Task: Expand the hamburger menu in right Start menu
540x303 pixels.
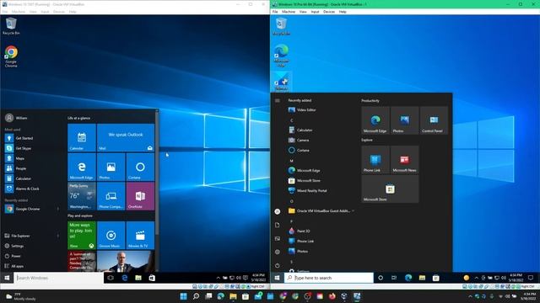Action: tap(278, 100)
